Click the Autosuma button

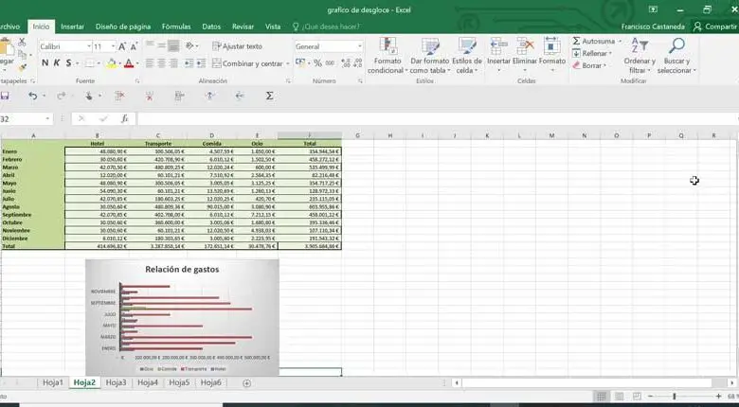point(596,42)
